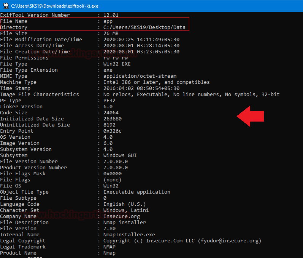
Task: Click the Entry Point value 0x326c
Action: coord(113,131)
